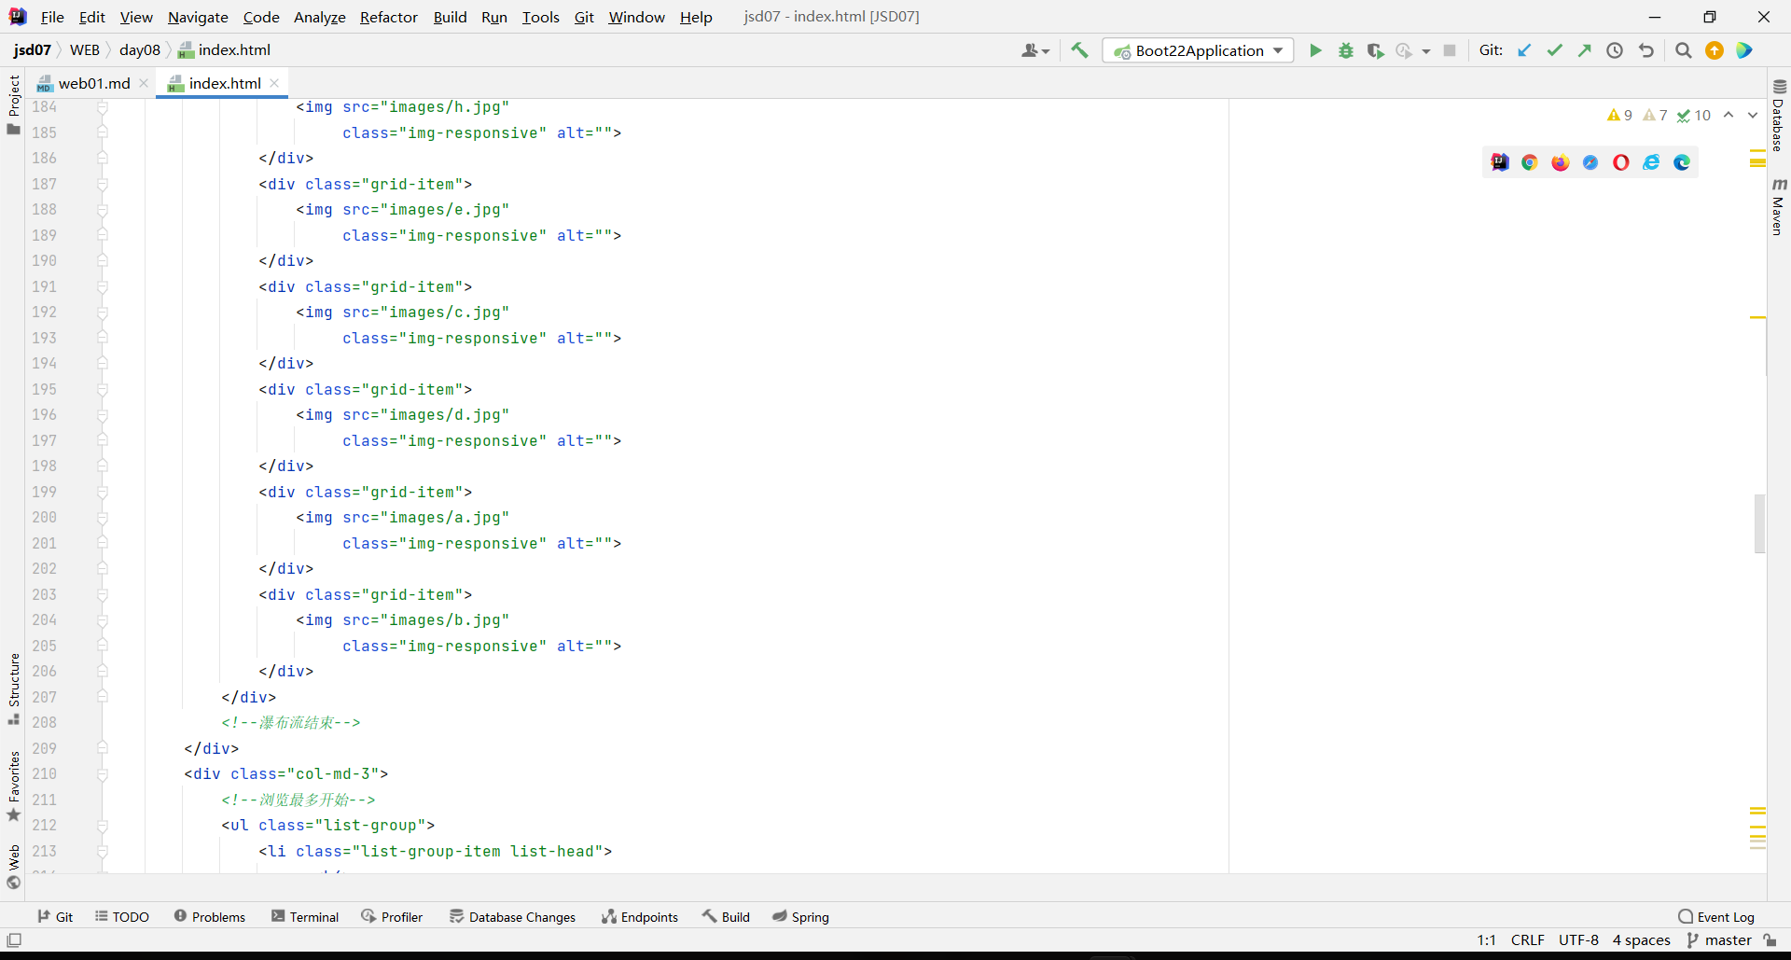The height and width of the screenshot is (960, 1791).
Task: Open the user account dropdown icon
Action: (x=1034, y=50)
